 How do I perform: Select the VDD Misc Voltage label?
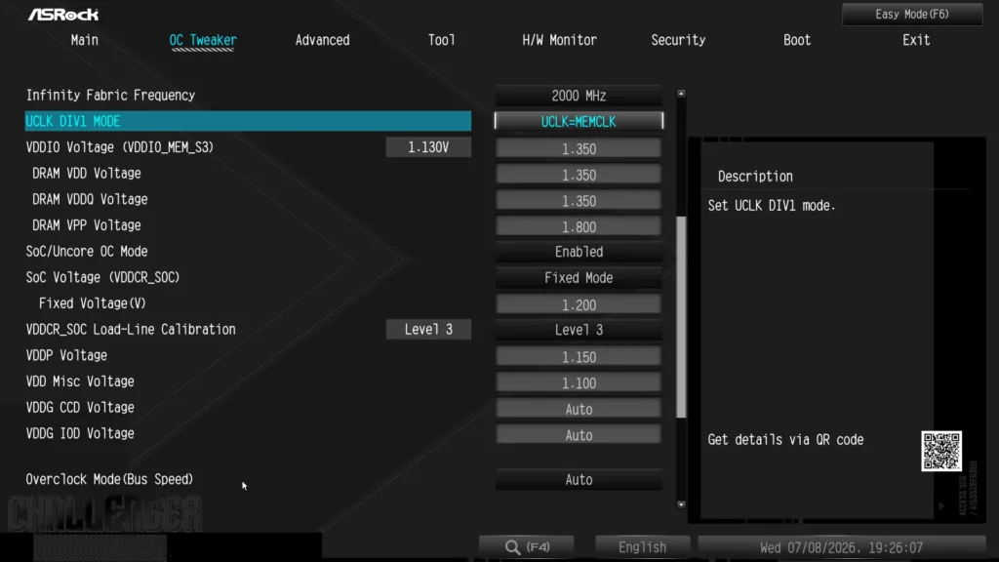pos(80,381)
